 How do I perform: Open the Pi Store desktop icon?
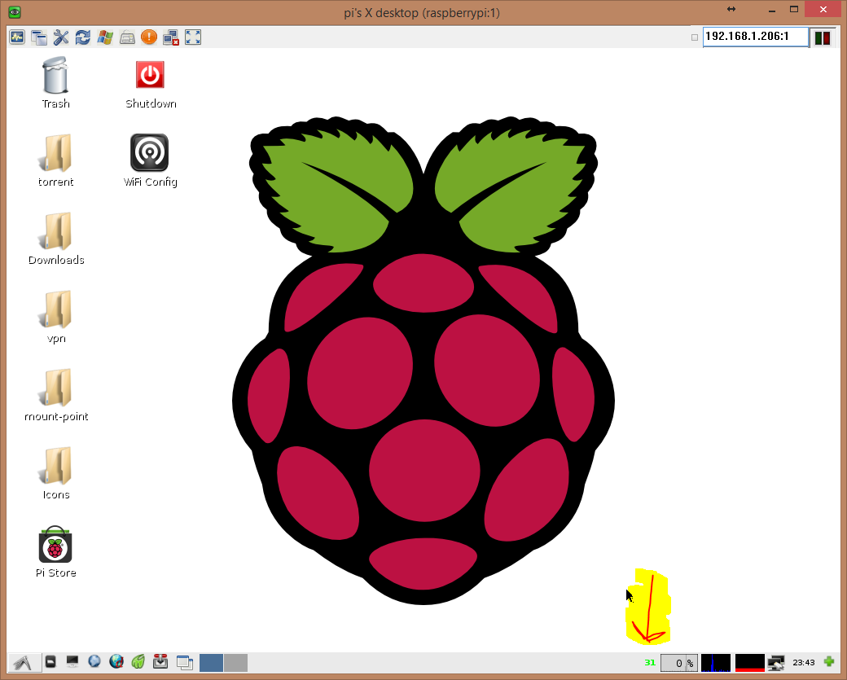(x=55, y=551)
